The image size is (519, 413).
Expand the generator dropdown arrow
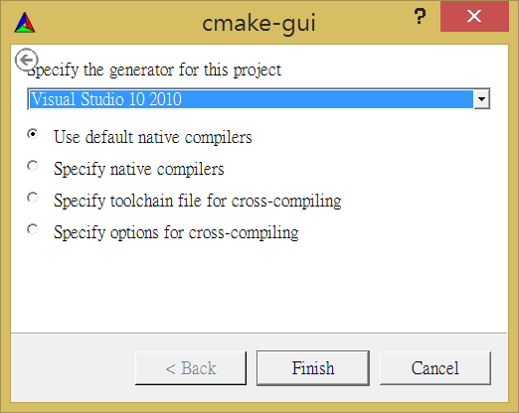pos(481,98)
